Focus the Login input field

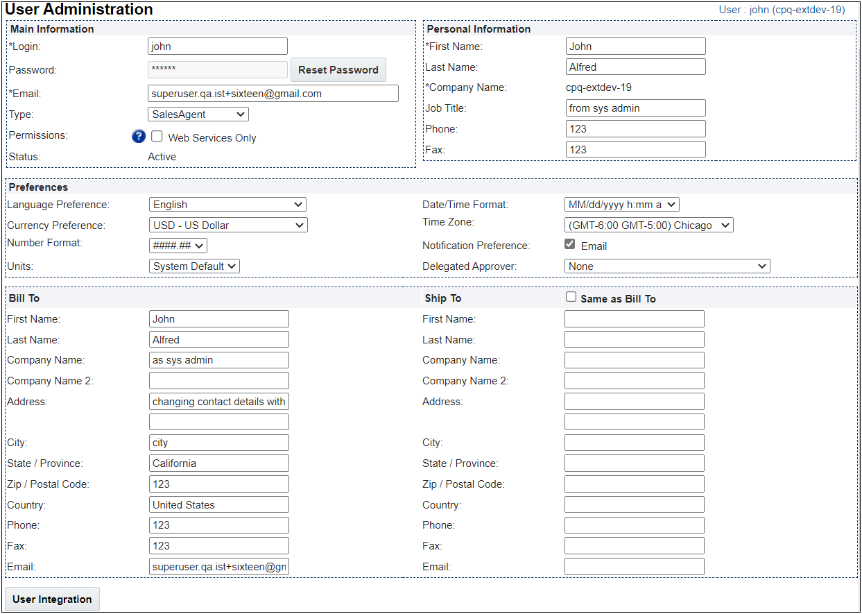pos(218,46)
